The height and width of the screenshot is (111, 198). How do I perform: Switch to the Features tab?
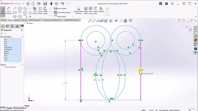tap(4, 20)
